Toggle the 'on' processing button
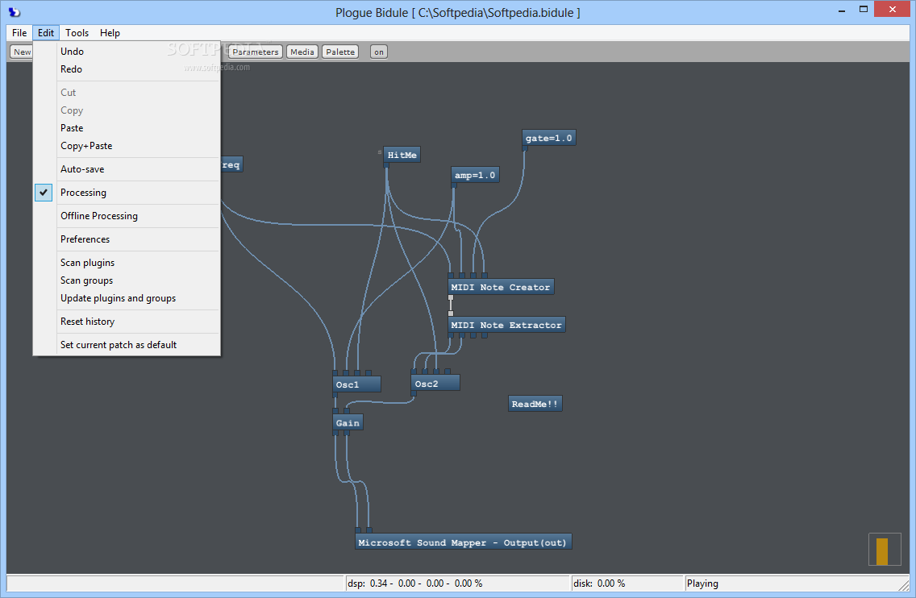The height and width of the screenshot is (598, 916). (x=379, y=52)
